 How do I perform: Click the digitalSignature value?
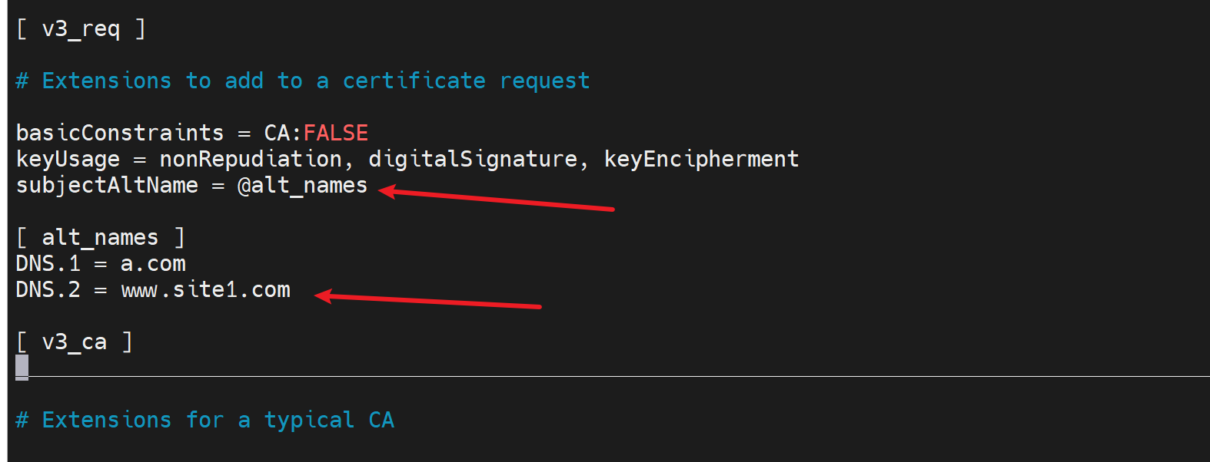473,159
